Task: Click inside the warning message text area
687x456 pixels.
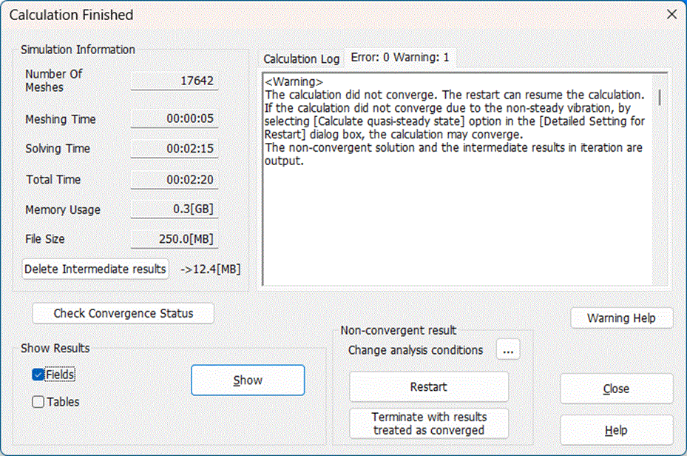Action: [x=458, y=222]
